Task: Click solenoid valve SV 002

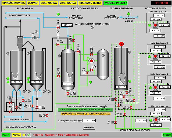Action: pos(32,106)
